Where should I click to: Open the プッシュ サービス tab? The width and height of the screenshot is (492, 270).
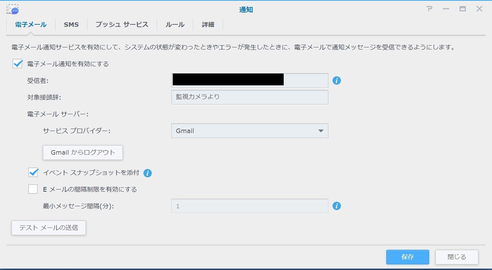click(x=122, y=25)
